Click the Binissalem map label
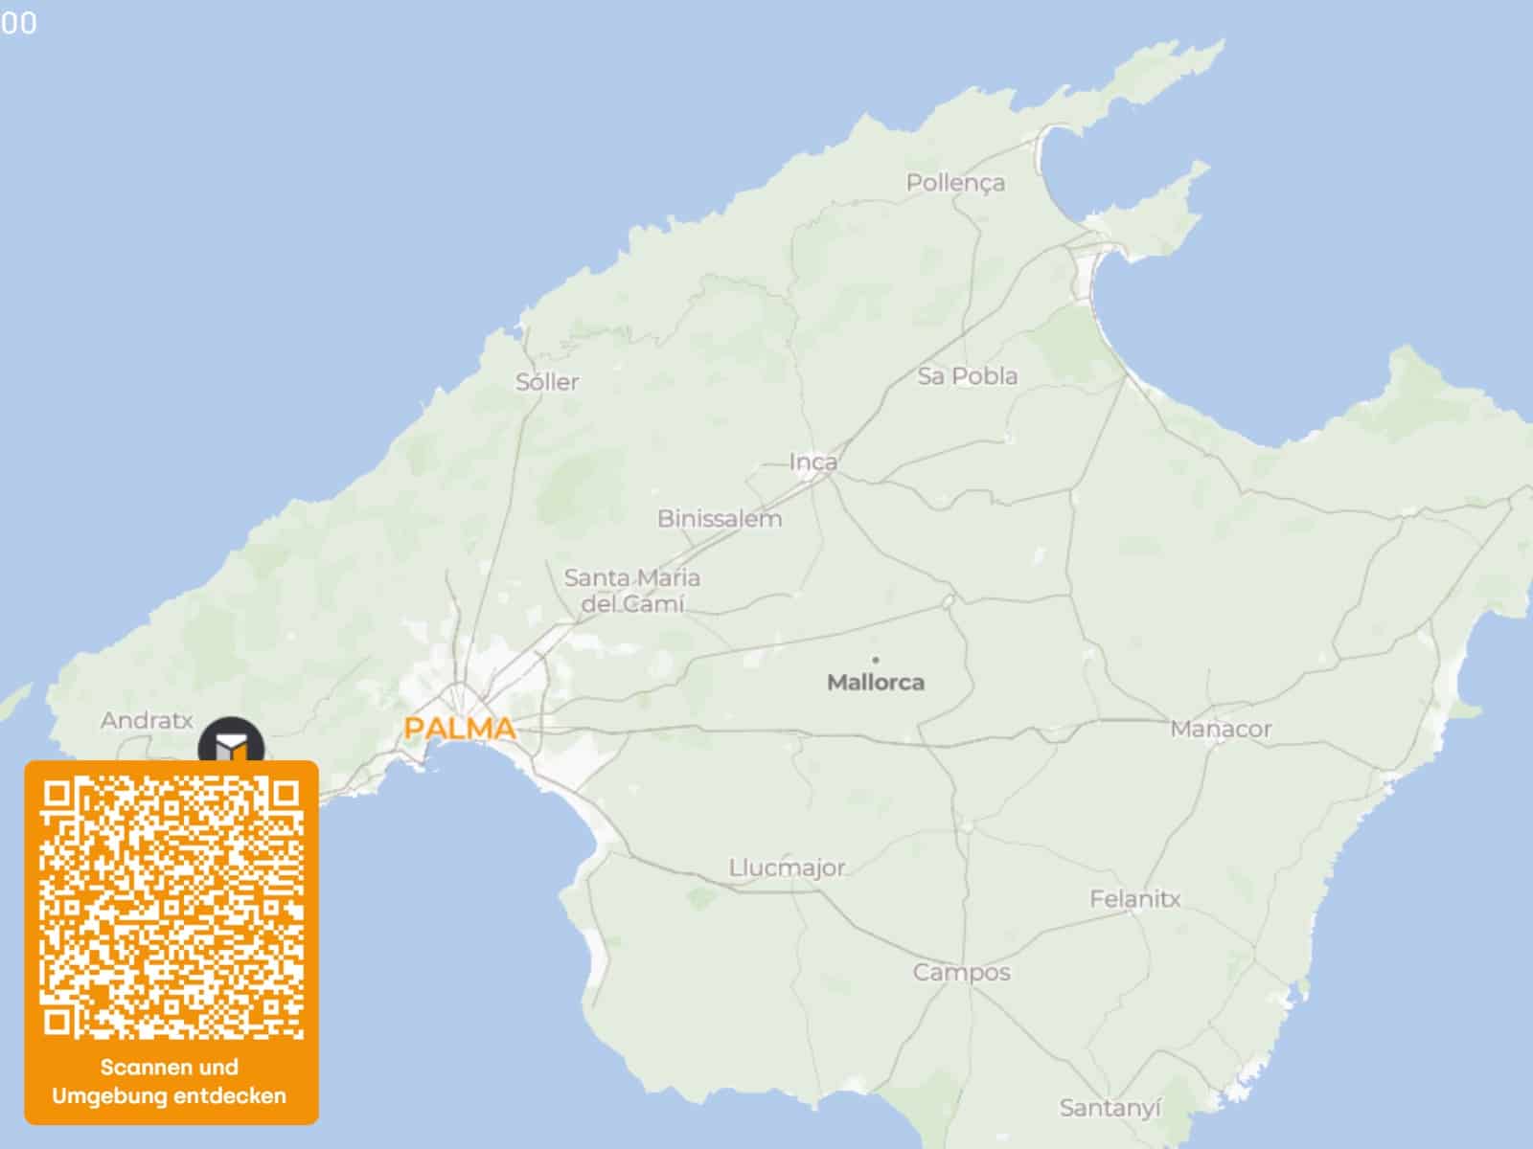1533x1149 pixels. [720, 519]
